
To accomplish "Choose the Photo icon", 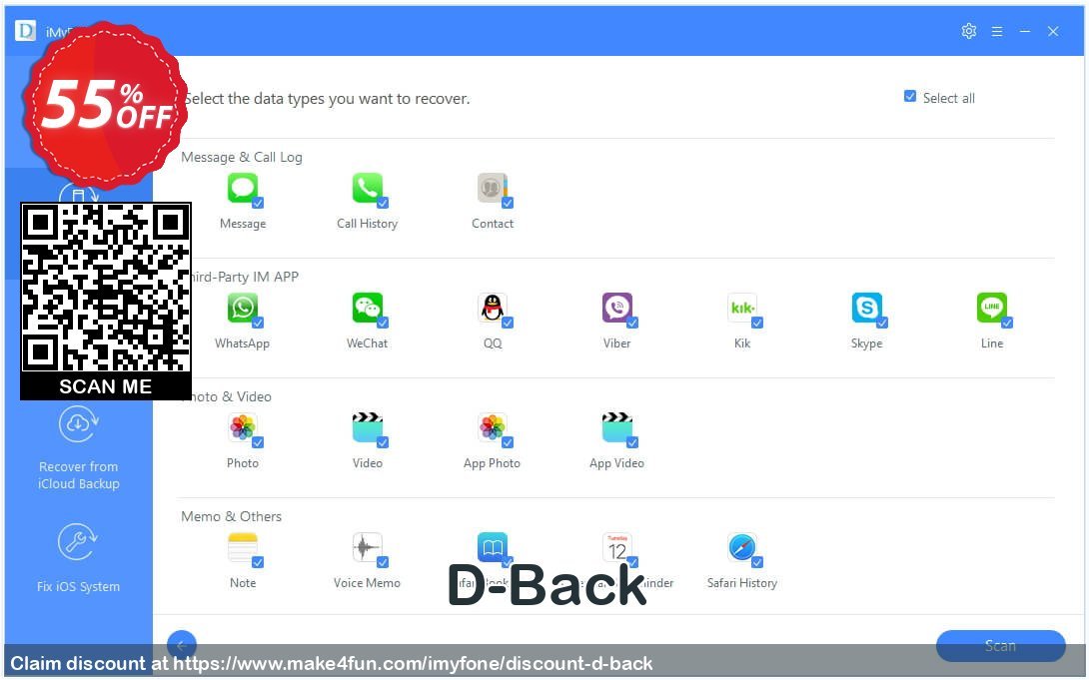I will 243,427.
